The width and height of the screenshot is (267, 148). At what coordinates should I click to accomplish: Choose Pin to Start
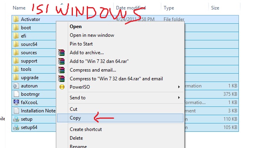click(x=81, y=44)
